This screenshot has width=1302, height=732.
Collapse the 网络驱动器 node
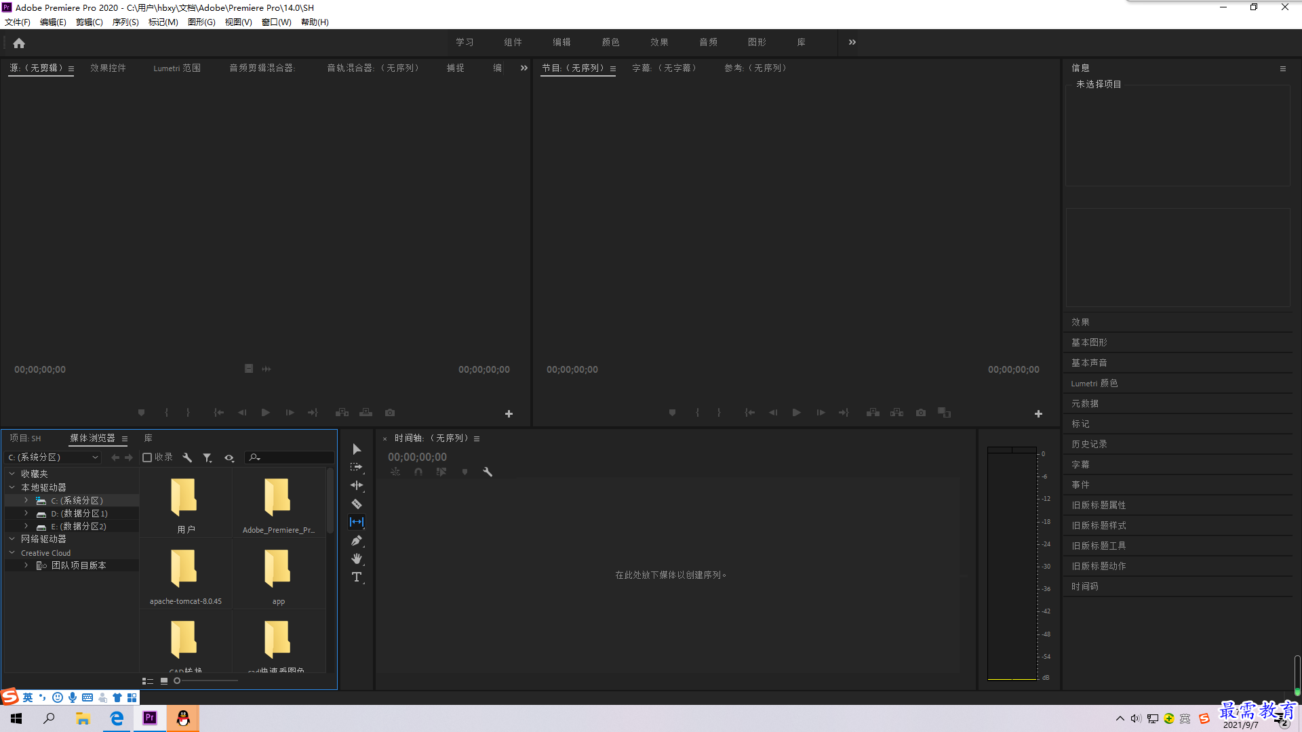tap(12, 539)
